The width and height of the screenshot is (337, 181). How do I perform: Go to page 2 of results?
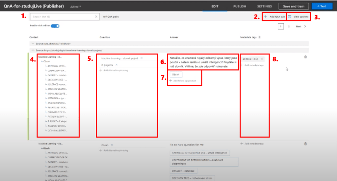click(289, 26)
